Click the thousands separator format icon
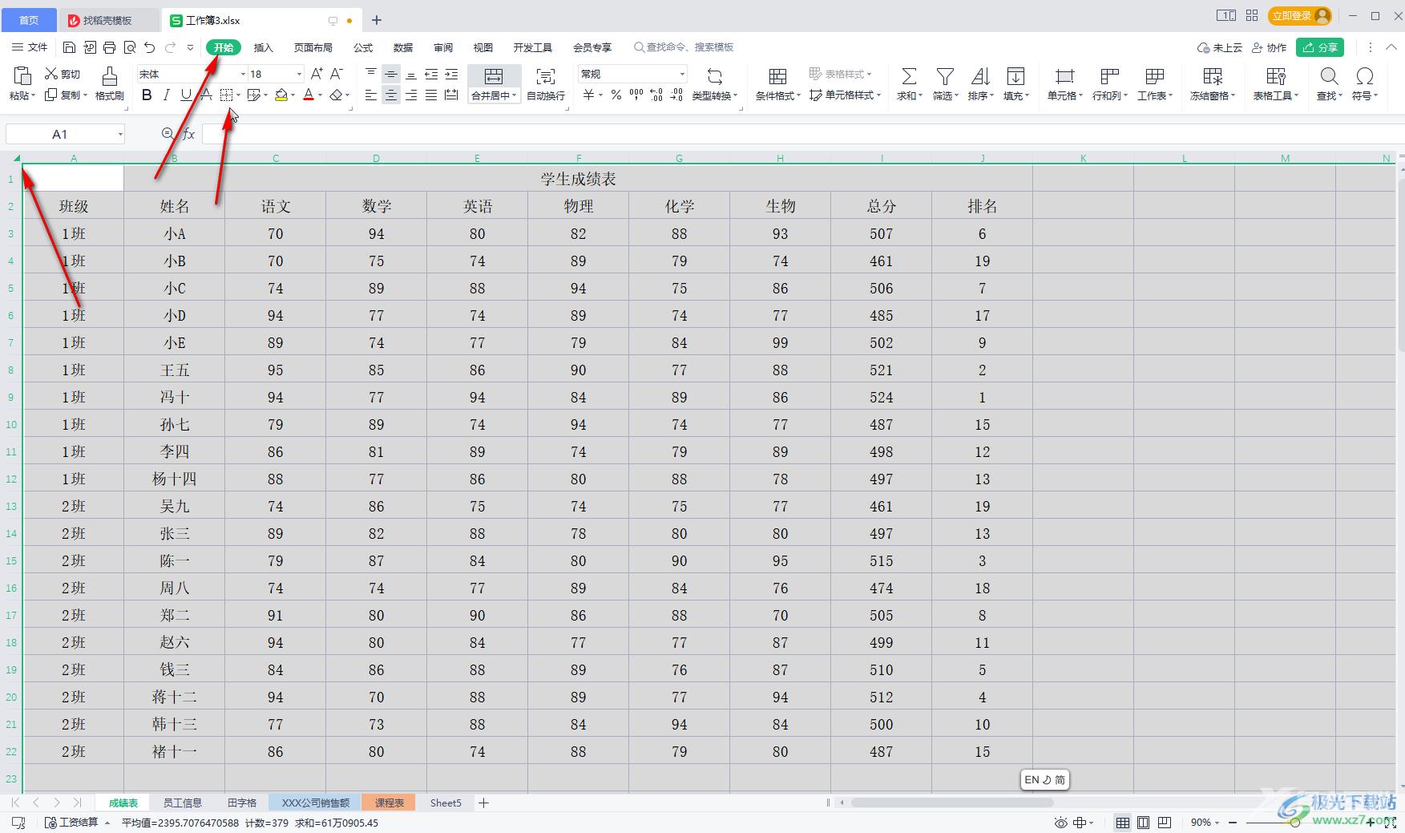1405x833 pixels. [636, 95]
